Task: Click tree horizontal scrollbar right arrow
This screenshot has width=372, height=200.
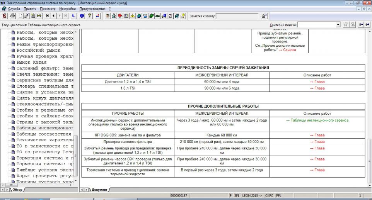Action: 71,185
